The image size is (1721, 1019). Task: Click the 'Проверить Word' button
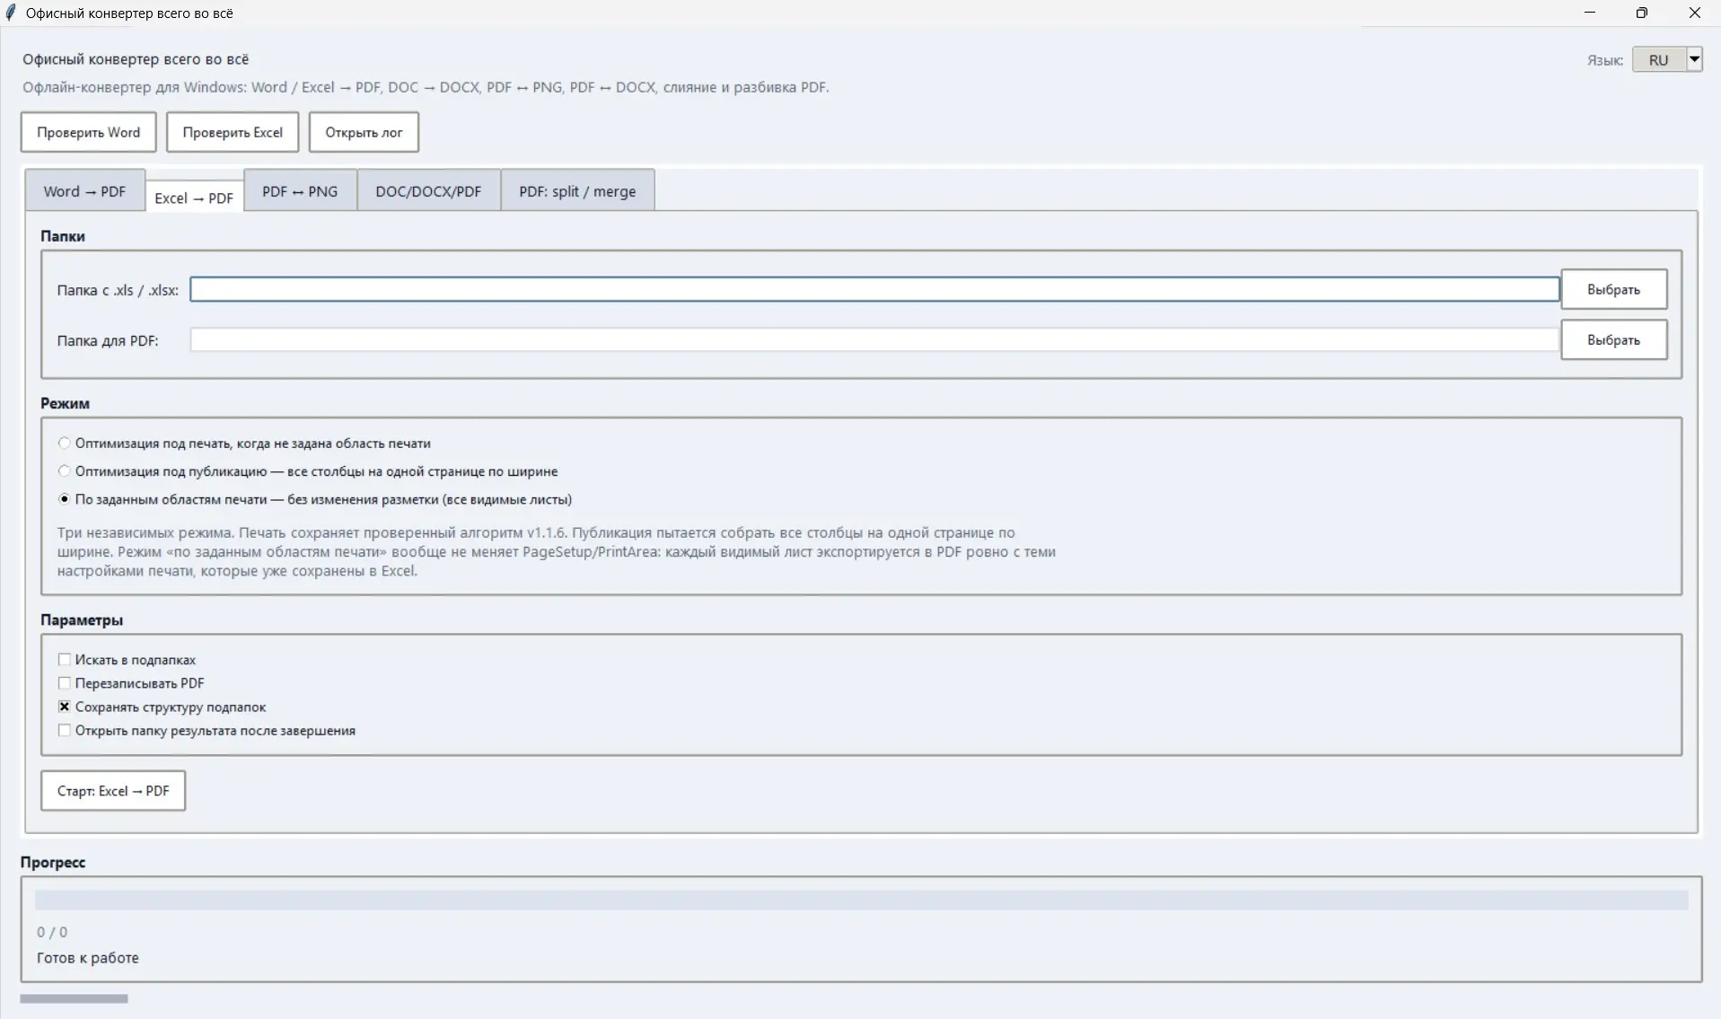pyautogui.click(x=89, y=132)
